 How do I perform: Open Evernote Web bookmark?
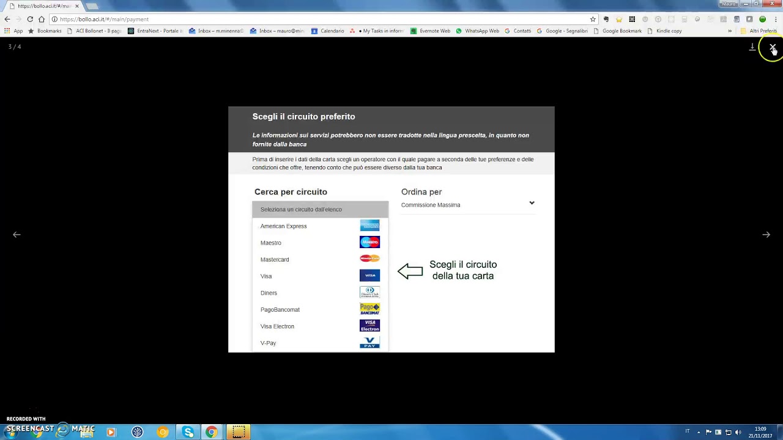(x=431, y=31)
